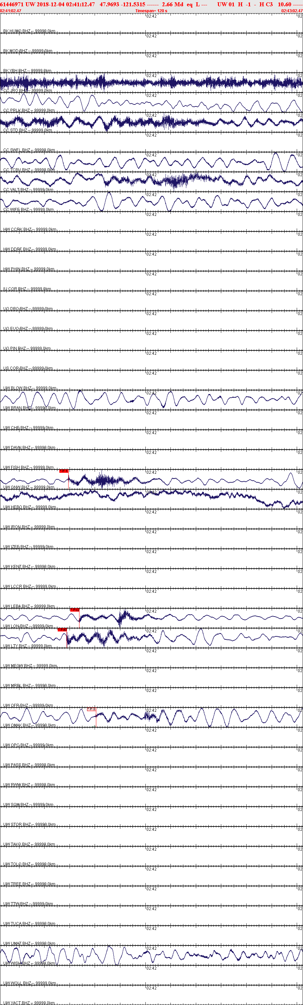Select the UW YACT BHZ station label
This screenshot has width=303, height=1005.
pos(29,1003)
